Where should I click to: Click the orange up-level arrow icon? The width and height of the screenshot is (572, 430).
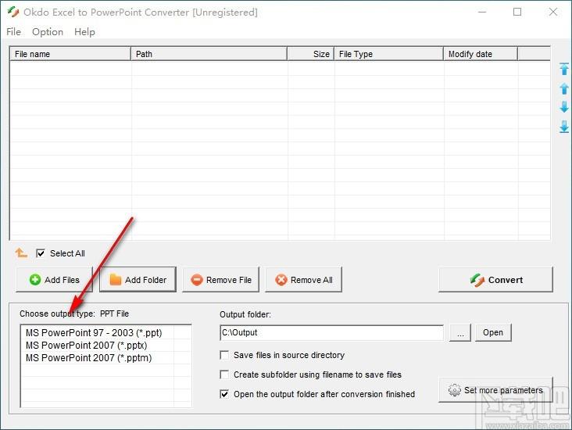click(21, 253)
